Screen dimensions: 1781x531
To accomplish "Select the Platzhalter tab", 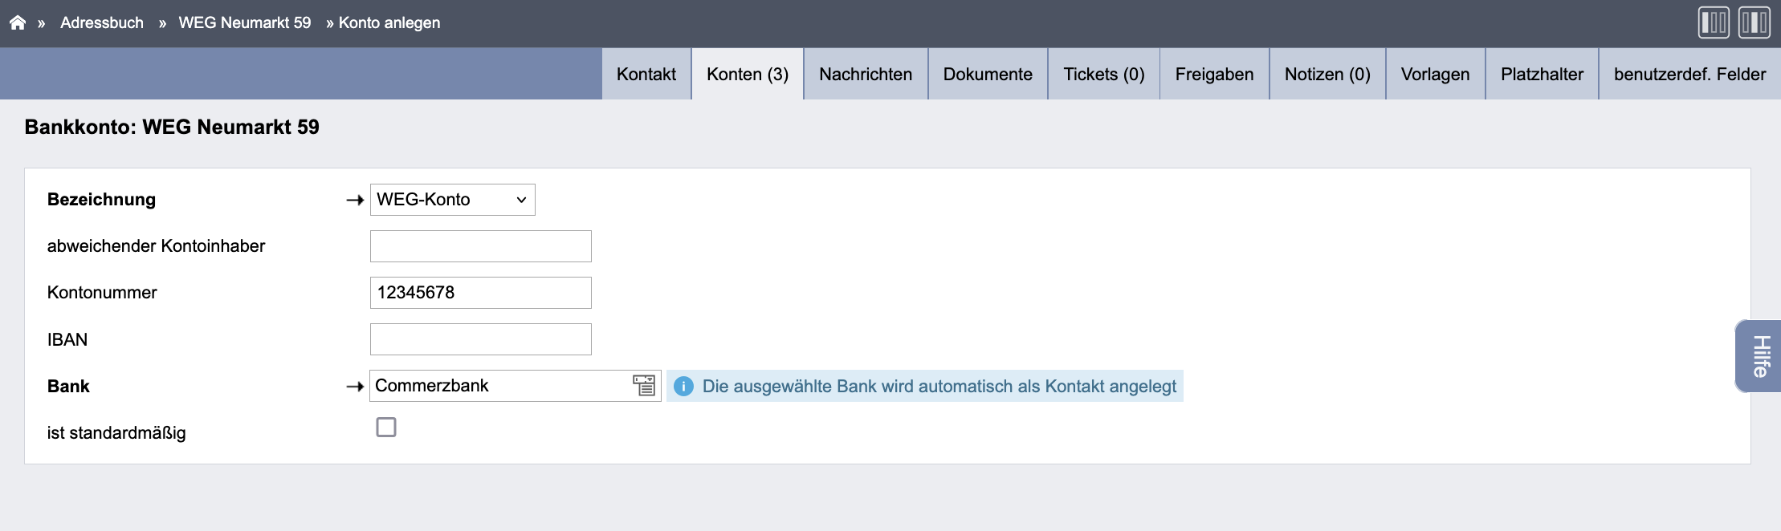I will [x=1542, y=74].
